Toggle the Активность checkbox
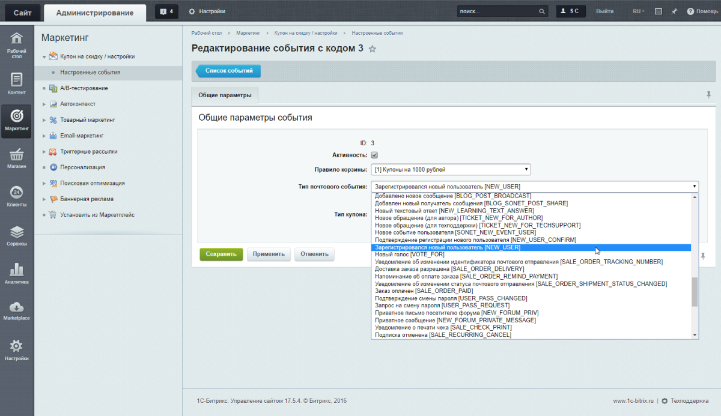 (374, 155)
